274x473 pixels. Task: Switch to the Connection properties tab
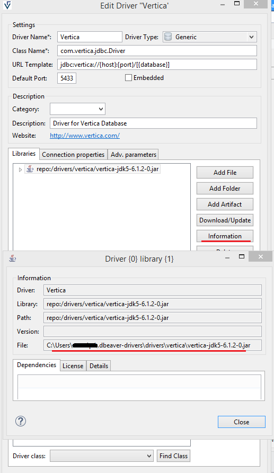(x=73, y=155)
